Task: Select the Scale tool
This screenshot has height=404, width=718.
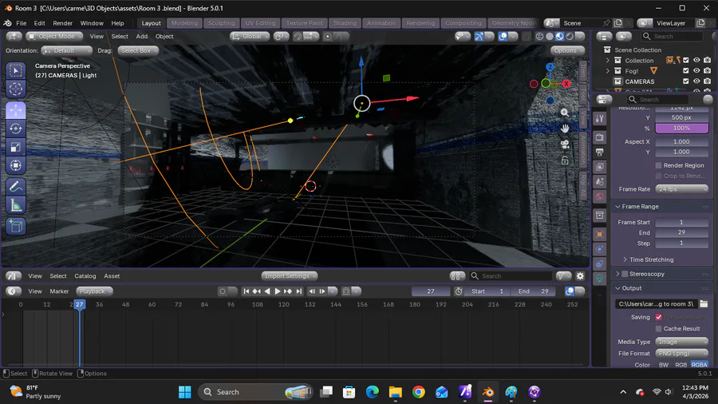Action: 16,147
